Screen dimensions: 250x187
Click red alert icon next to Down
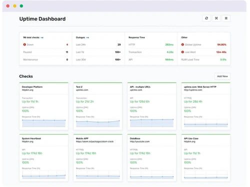24,44
